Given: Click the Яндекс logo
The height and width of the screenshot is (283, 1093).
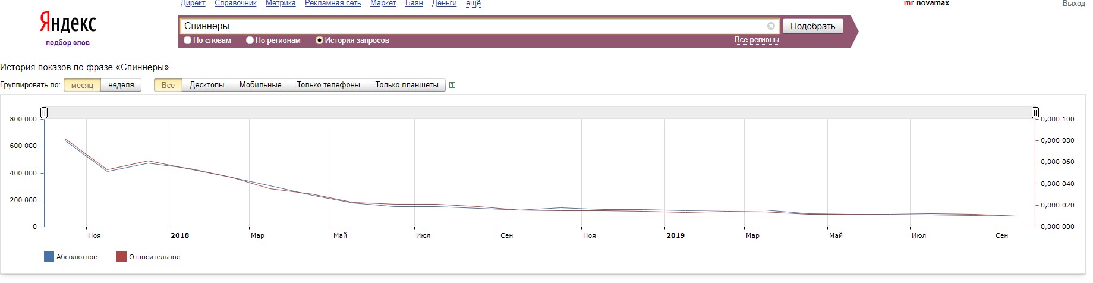Looking at the screenshot, I should [68, 23].
